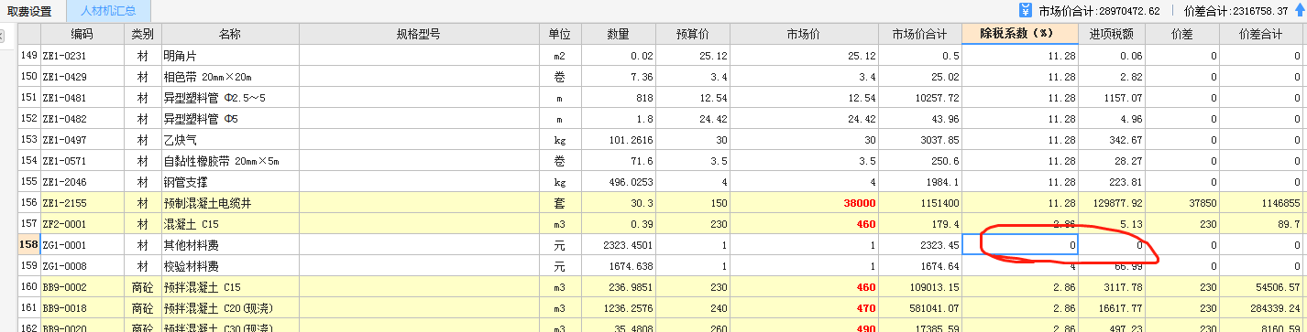This screenshot has width=1307, height=332.
Task: Click code cell ZE1-0231
Action: coord(82,56)
